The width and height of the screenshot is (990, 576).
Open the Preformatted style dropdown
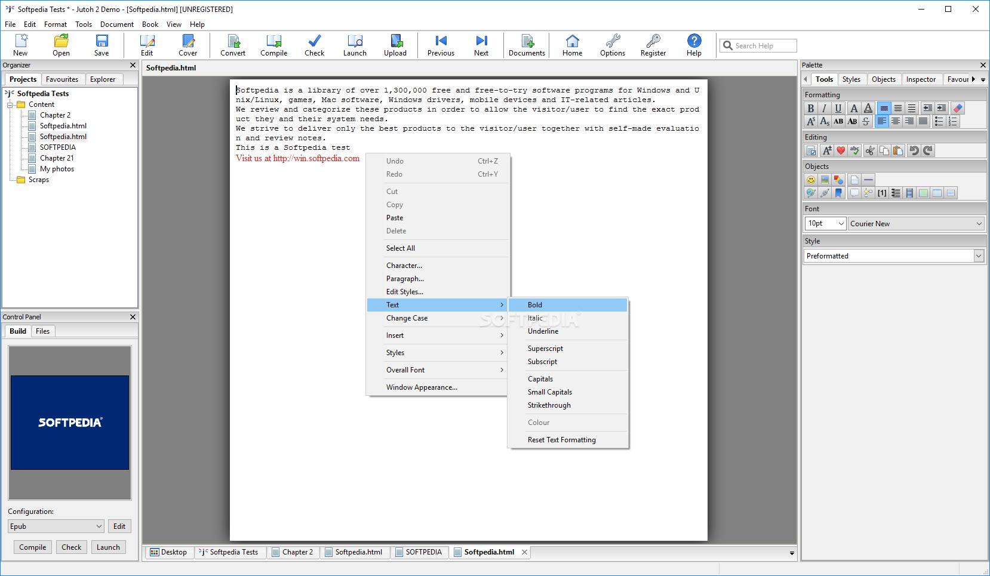(894, 255)
